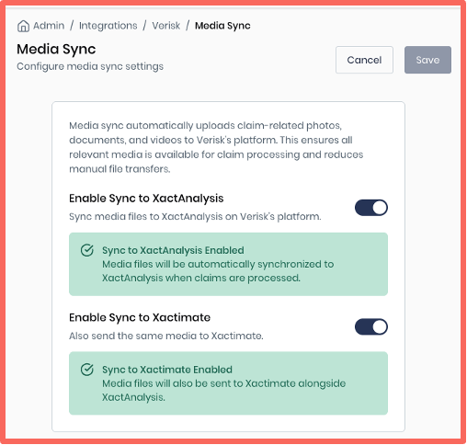The height and width of the screenshot is (445, 467).
Task: Click 'Also send the same media to Xactimate.'
Action: point(166,336)
